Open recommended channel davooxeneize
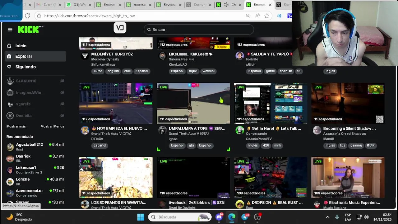 coord(35,193)
